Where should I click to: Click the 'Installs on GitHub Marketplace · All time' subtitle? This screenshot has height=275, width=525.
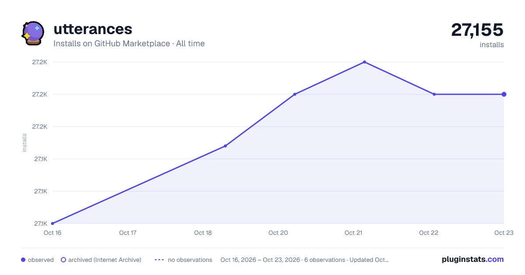[x=129, y=44]
